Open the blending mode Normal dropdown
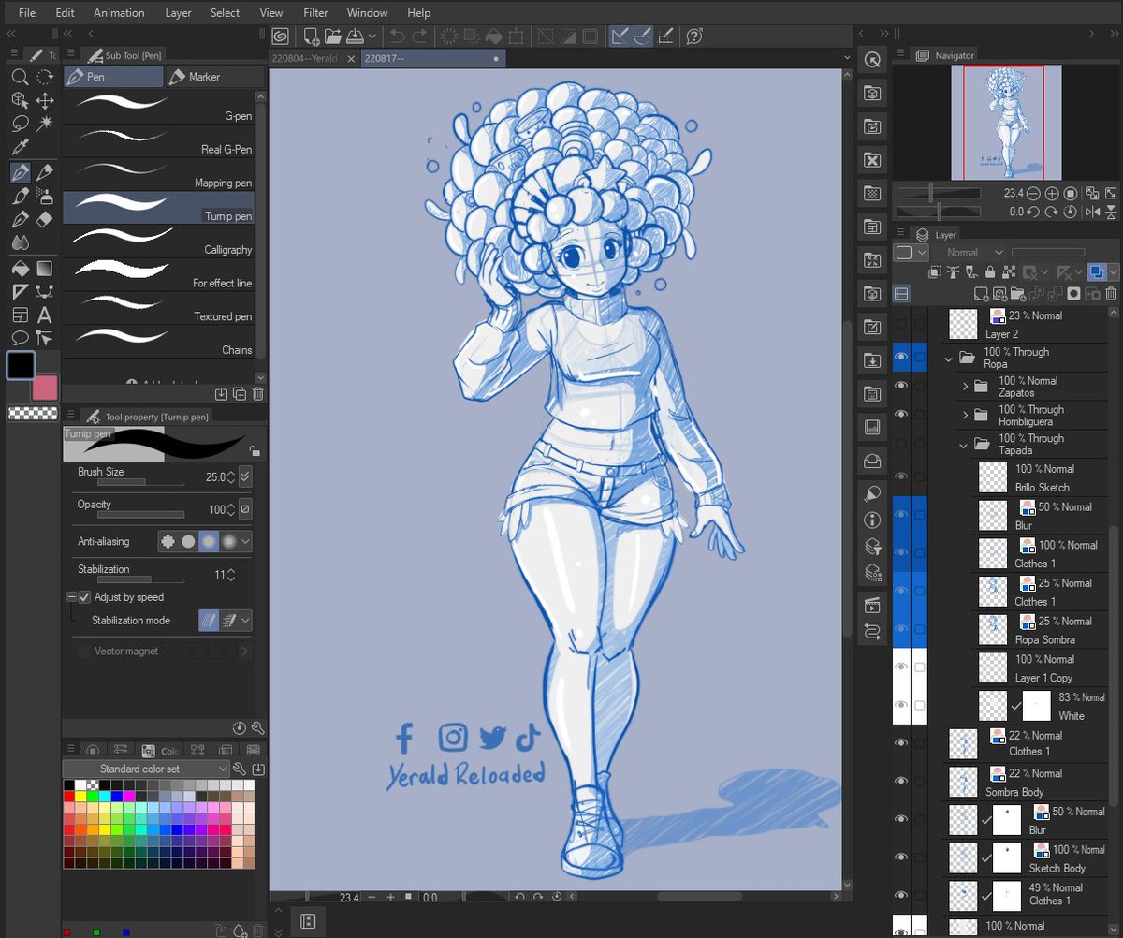The image size is (1123, 938). [x=973, y=253]
